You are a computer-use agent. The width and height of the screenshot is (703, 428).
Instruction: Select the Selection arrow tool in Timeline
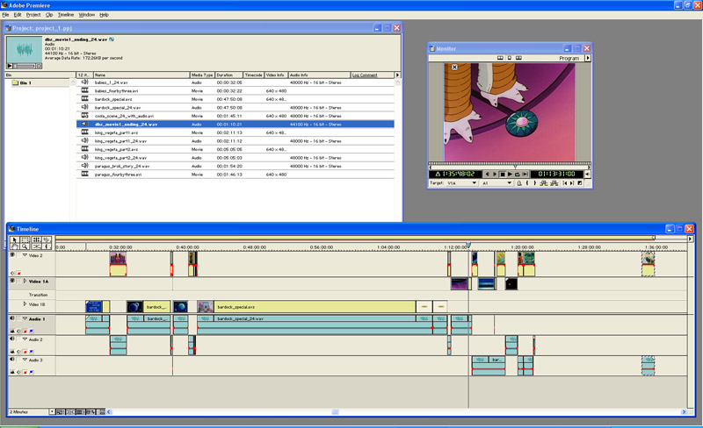point(14,239)
